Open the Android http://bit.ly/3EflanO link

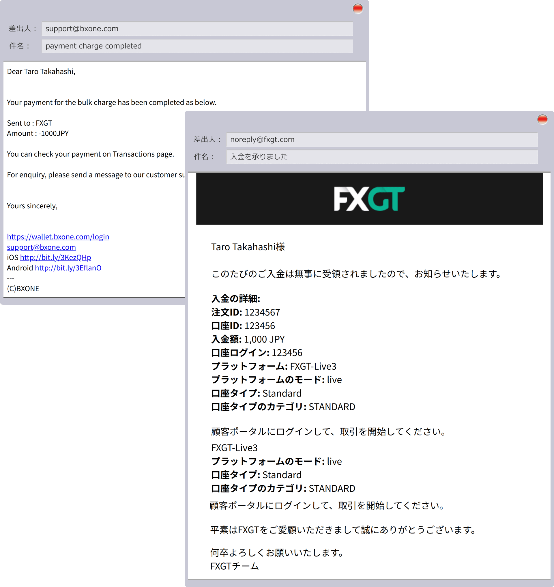tap(68, 268)
